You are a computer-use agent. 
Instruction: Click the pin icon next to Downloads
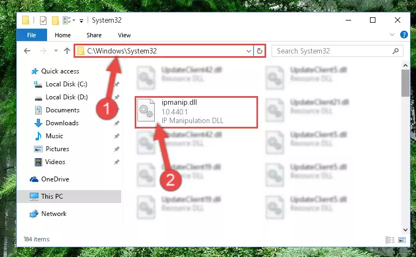click(116, 123)
